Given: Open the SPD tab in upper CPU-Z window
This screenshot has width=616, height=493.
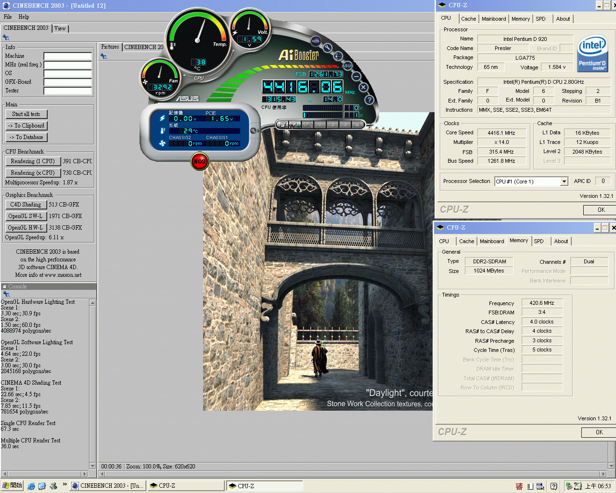Looking at the screenshot, I should [540, 19].
